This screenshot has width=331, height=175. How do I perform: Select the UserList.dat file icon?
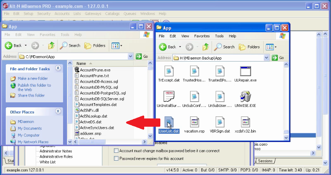pyautogui.click(x=169, y=122)
